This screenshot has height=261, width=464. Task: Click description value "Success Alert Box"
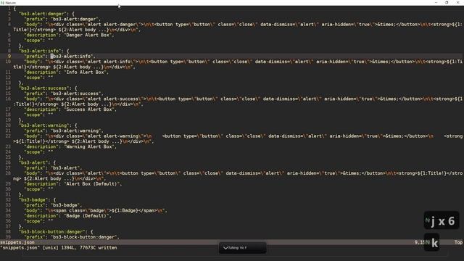(90, 109)
